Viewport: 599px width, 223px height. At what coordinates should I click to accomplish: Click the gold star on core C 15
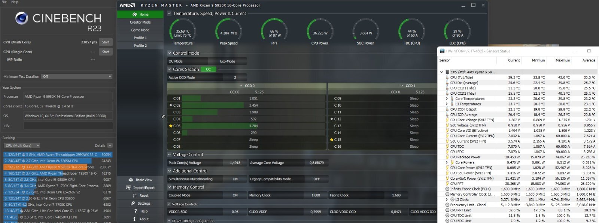(332, 140)
